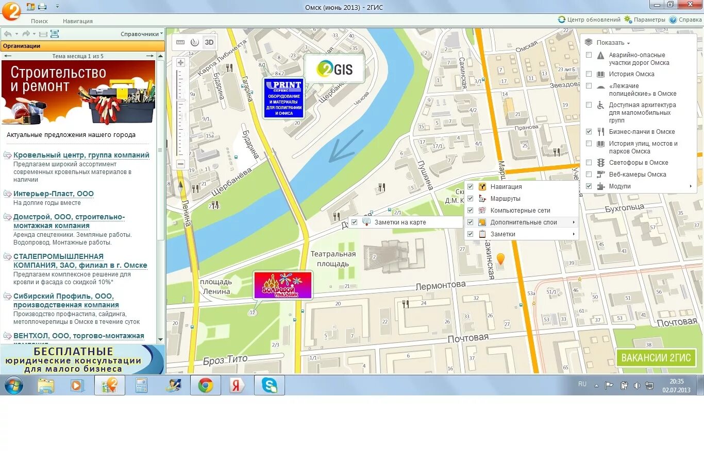Click the map zoom slider track
This screenshot has height=451, width=704.
(180, 113)
